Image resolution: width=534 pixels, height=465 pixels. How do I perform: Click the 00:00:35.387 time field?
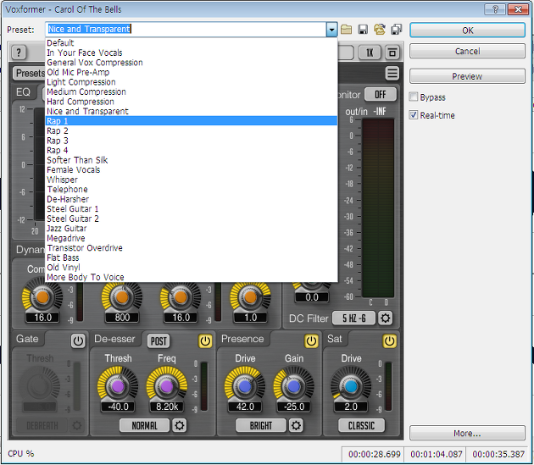498,454
